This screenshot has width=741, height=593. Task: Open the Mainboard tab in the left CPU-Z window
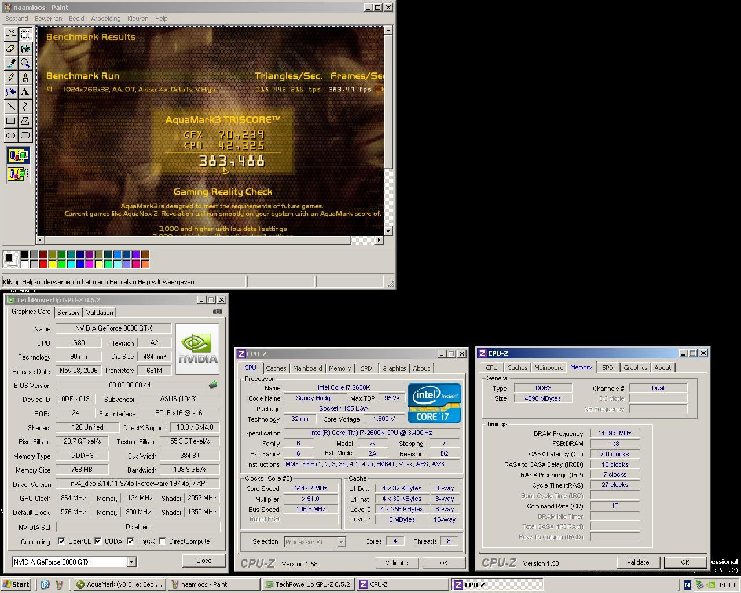tap(307, 368)
